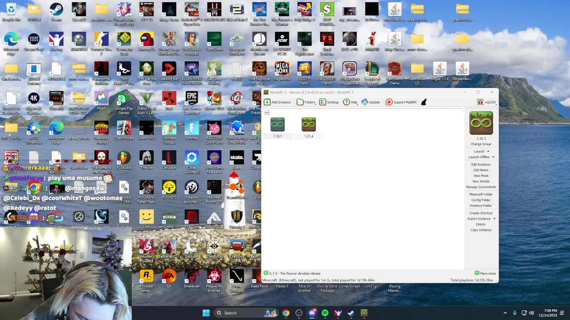Open FL Studio 2025 desktop icon
The width and height of the screenshot is (570, 320).
(x=124, y=162)
